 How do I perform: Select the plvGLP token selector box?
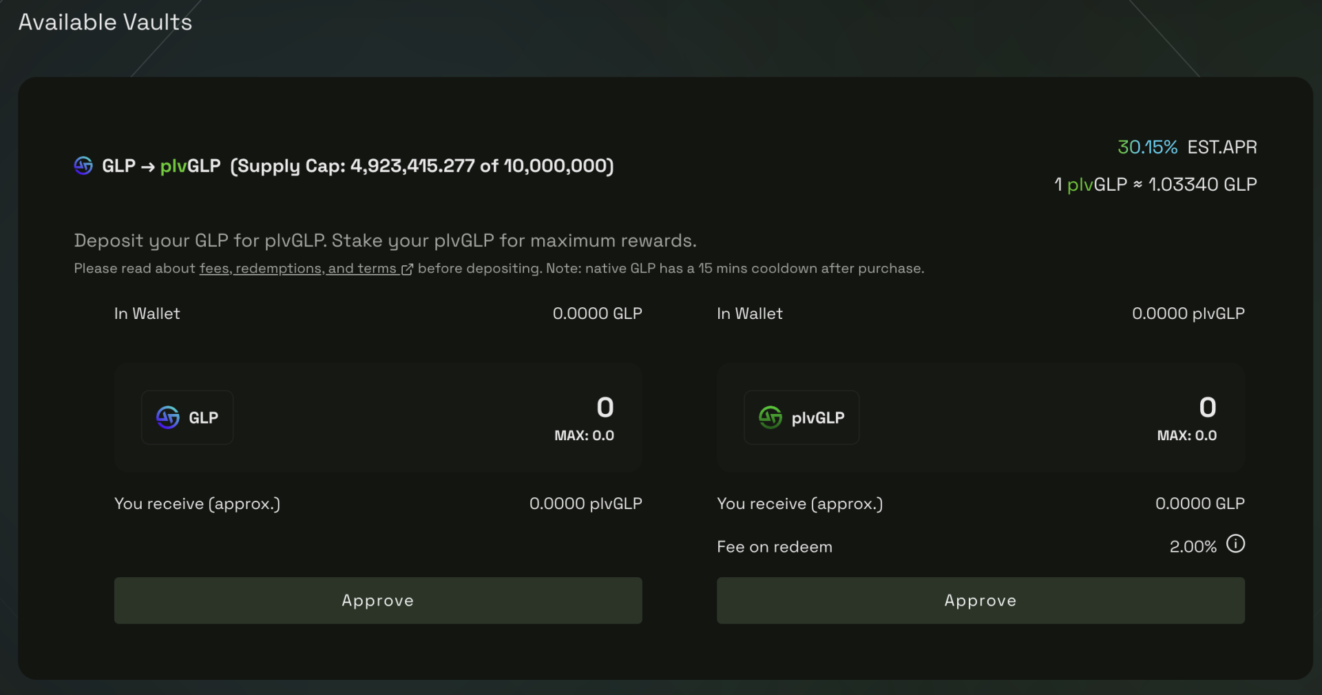pos(801,417)
